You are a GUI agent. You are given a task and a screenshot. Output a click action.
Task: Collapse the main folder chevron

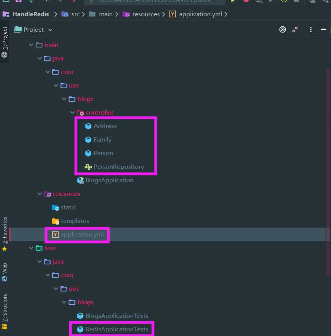(31, 45)
